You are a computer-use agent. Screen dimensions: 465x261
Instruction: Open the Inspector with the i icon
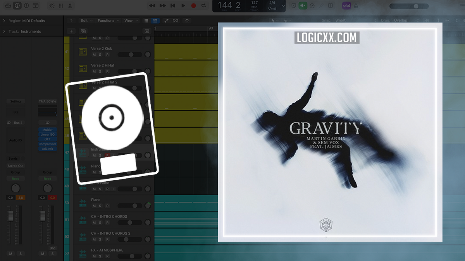[x=17, y=5]
